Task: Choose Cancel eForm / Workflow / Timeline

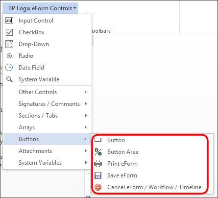Action: click(154, 187)
